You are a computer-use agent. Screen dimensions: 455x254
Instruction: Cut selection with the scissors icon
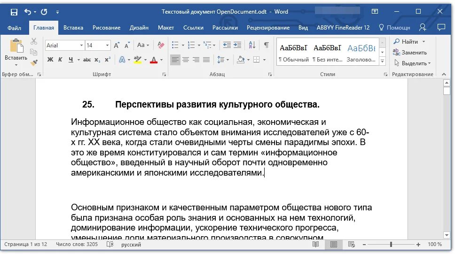(x=34, y=41)
